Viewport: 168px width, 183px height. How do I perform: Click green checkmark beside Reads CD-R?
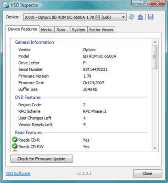tap(15, 140)
